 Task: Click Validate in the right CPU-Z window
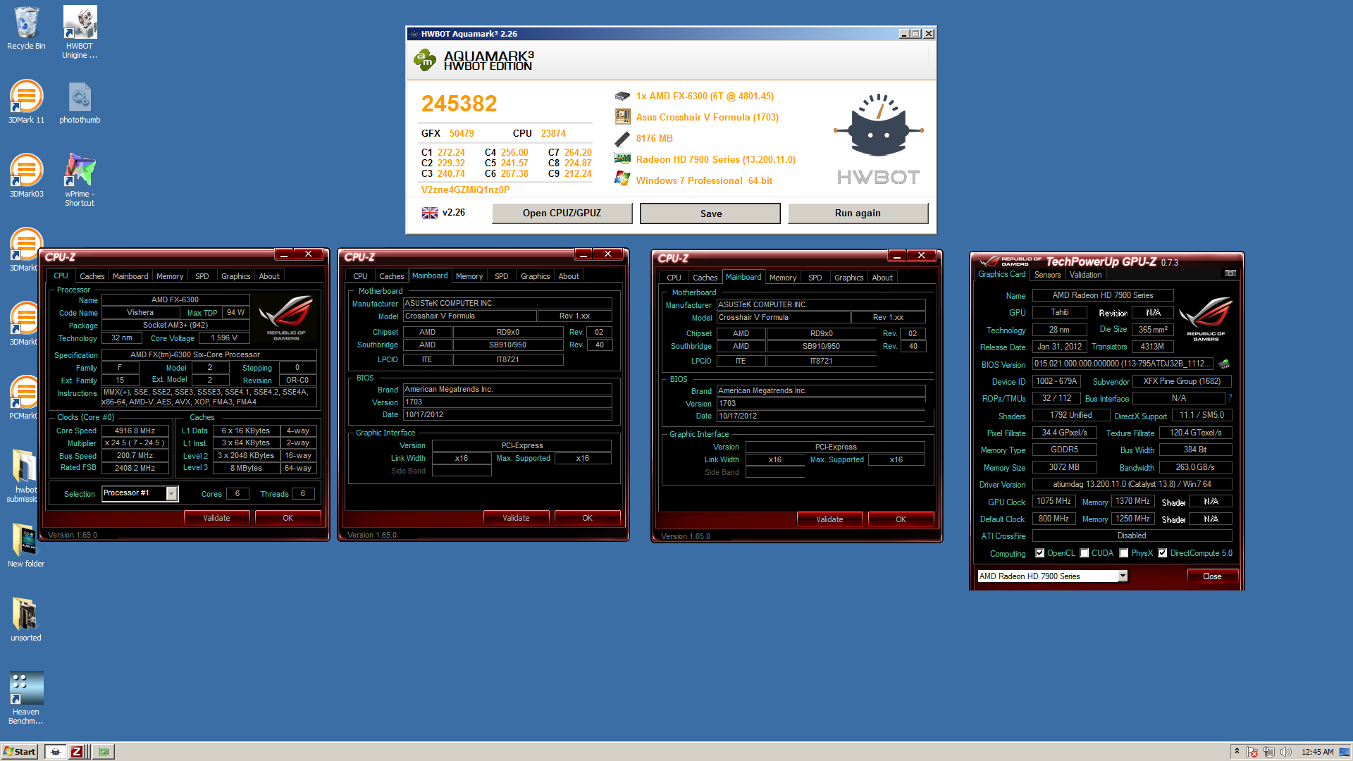point(829,519)
